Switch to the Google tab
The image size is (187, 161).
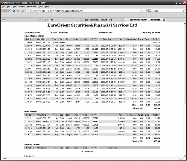coord(63,20)
